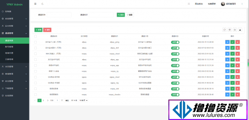The image size is (249, 120).
Task: Delete the wxpay_app channel row
Action: (x=237, y=65)
